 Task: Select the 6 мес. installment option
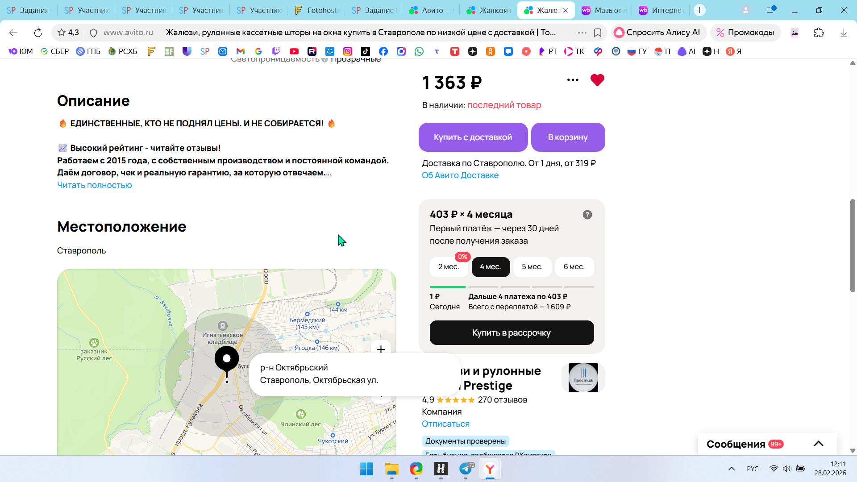point(574,267)
